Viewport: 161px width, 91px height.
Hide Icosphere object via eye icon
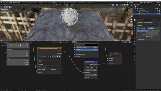(x=158, y=10)
